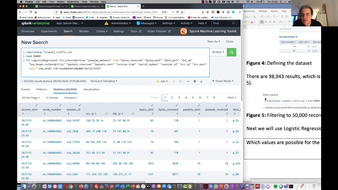Sort by the packets_received column arrows
This screenshot has width=338, height=190.
click(x=227, y=114)
